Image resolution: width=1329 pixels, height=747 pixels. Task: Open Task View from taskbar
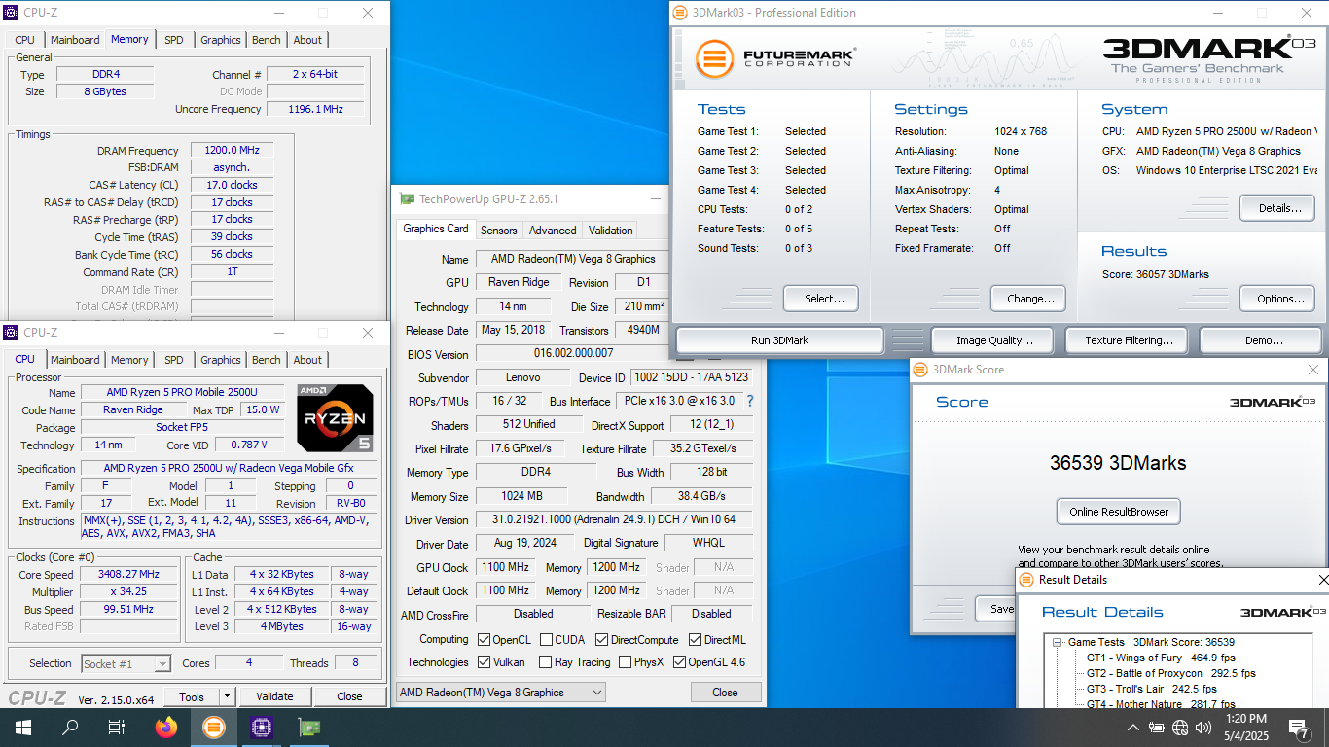117,727
